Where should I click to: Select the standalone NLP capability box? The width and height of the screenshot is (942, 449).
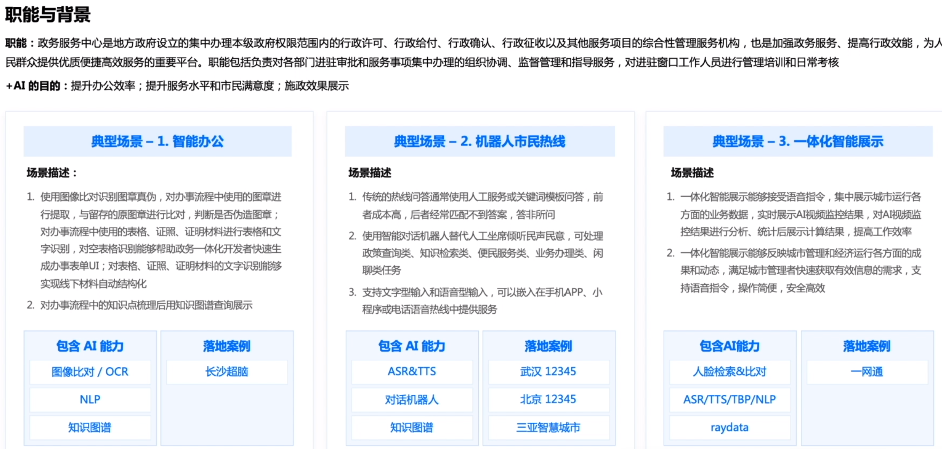pyautogui.click(x=90, y=400)
